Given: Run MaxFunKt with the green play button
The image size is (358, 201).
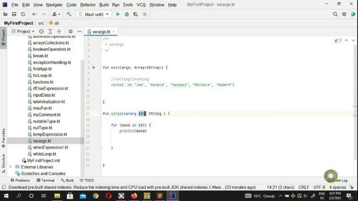Looking at the screenshot, I should point(118,15).
